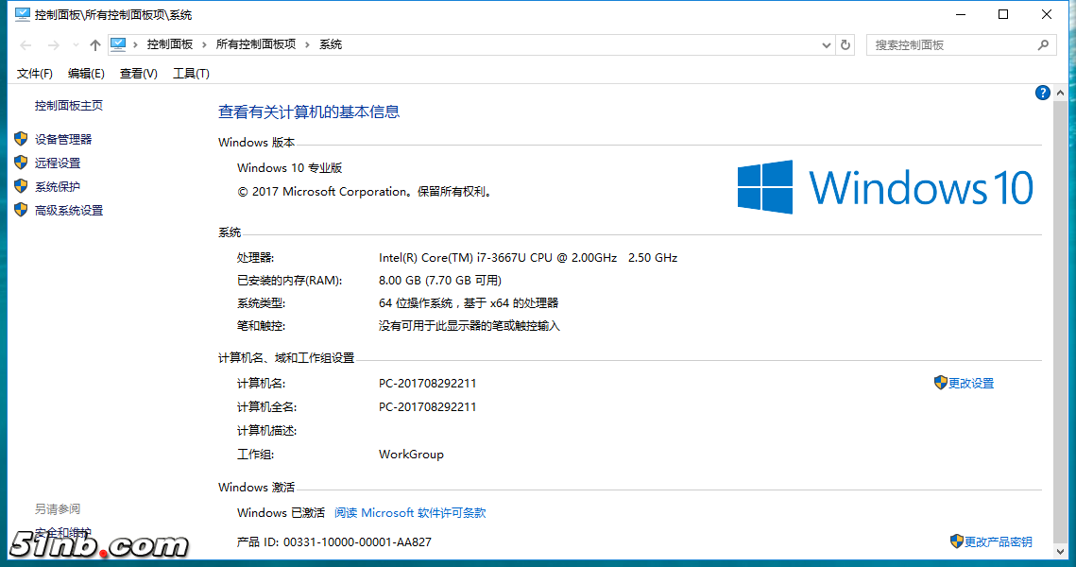
Task: Select the 没有可用于此显示器的笔或触控输入 text
Action: tap(470, 325)
